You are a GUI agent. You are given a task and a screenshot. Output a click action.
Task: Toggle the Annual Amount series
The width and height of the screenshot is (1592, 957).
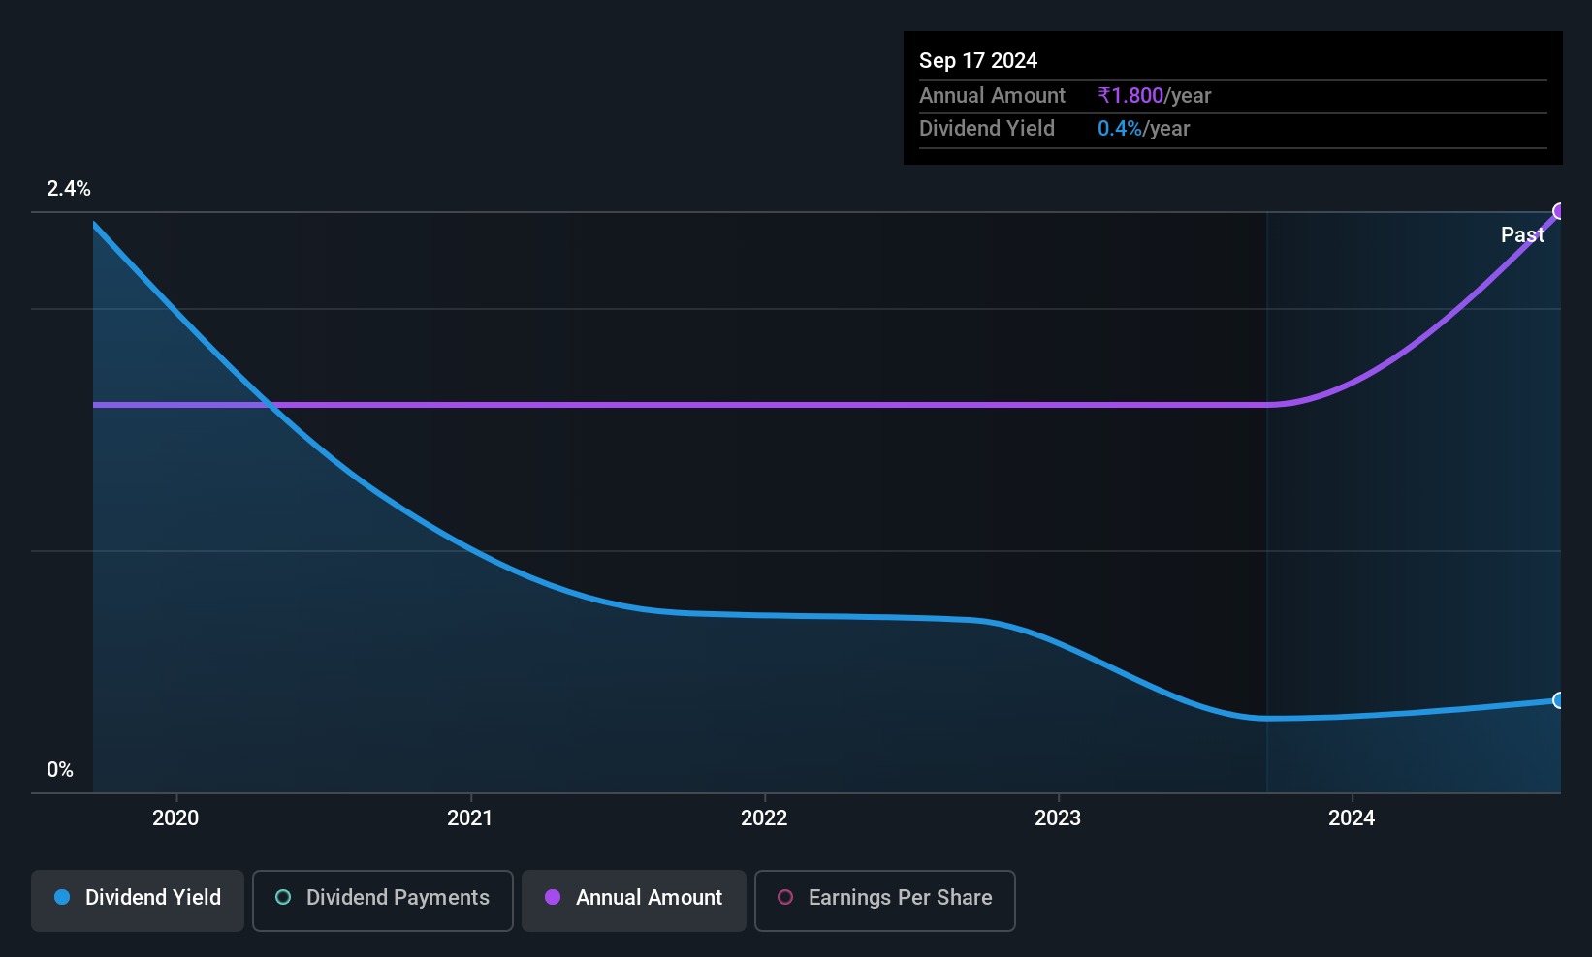pos(634,900)
